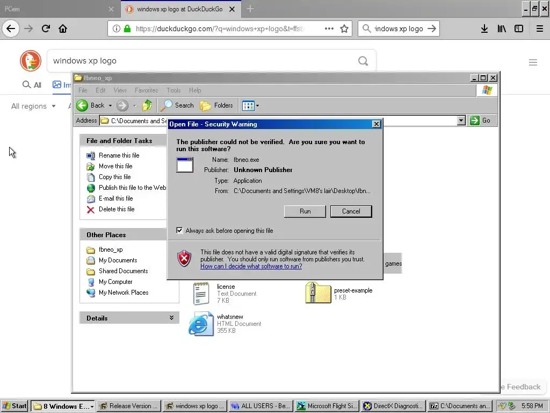
Task: Open page actions three-dot menu in URL bar
Action: tap(329, 29)
